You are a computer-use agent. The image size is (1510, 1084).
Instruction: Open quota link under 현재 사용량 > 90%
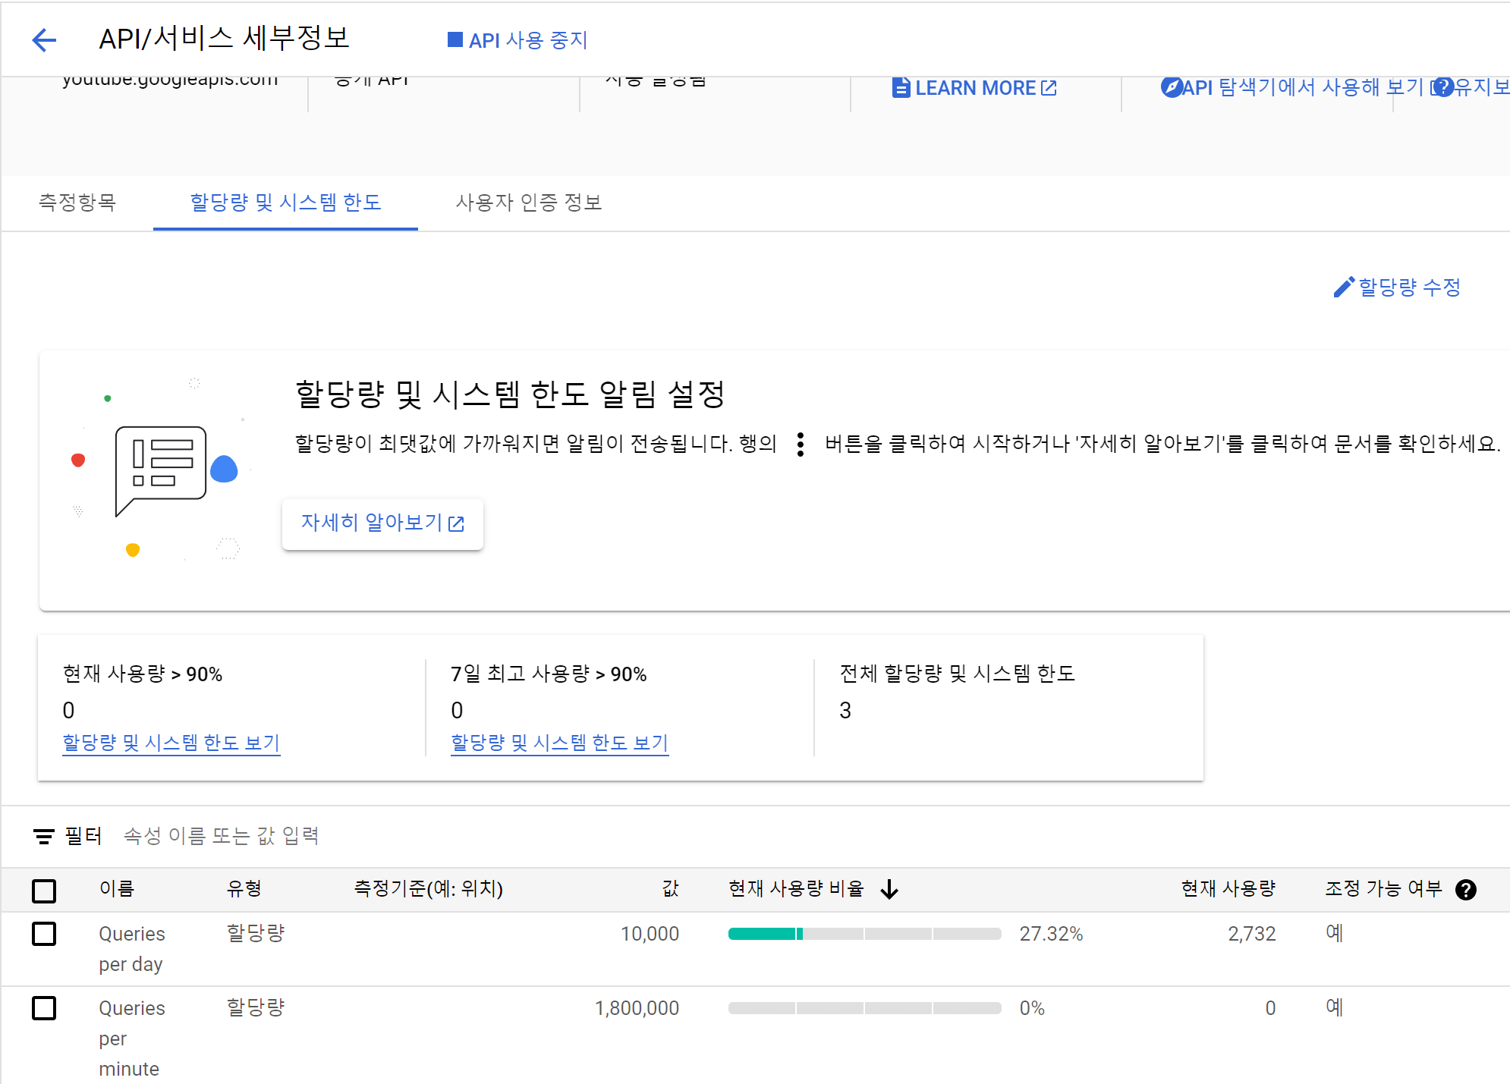[171, 743]
